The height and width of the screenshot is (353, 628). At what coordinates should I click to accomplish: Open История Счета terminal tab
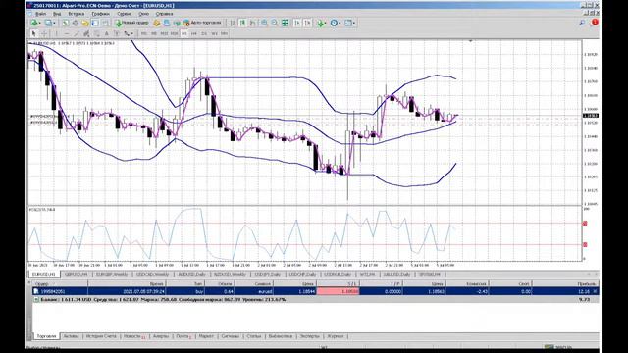coord(101,336)
